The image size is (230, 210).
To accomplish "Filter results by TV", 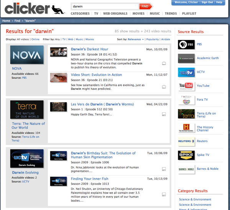I will click(x=64, y=39).
